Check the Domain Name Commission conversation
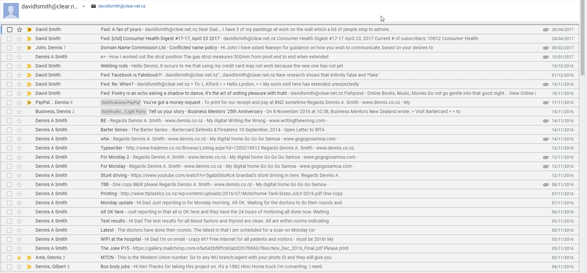Image resolution: width=587 pixels, height=273 pixels. point(9,48)
